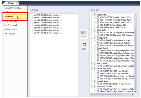
Task: Click the module list scroll down arrow
Action: pyautogui.click(x=136, y=92)
